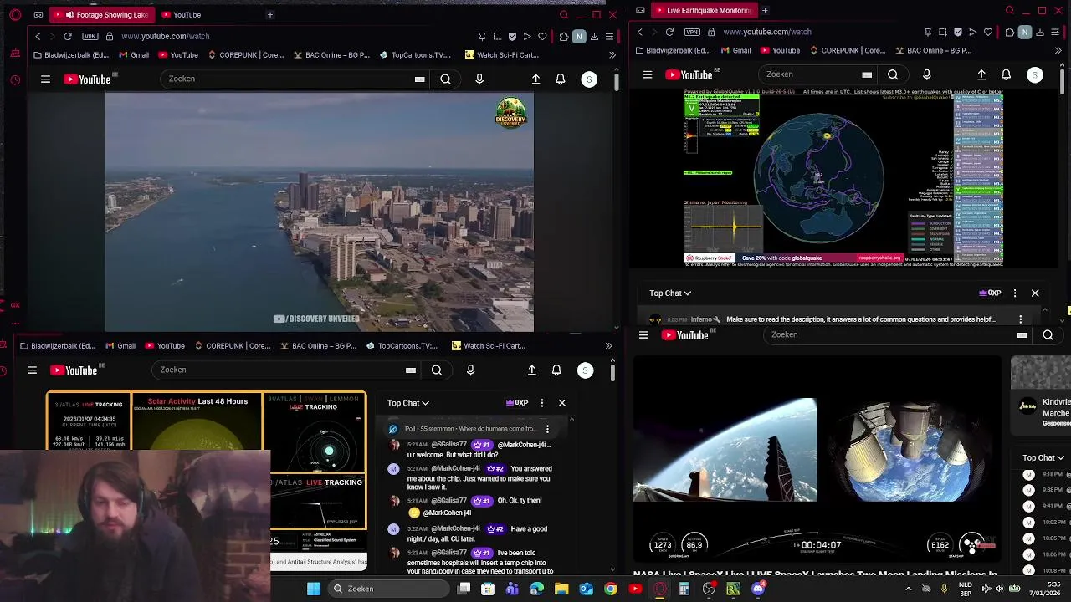The height and width of the screenshot is (602, 1071).
Task: Open COREPUNK bookmark in Live Earthquake window
Action: (847, 50)
